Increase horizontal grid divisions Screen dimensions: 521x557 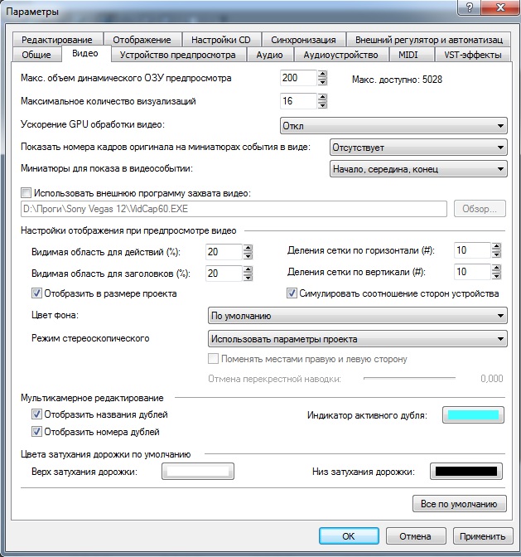pyautogui.click(x=496, y=246)
